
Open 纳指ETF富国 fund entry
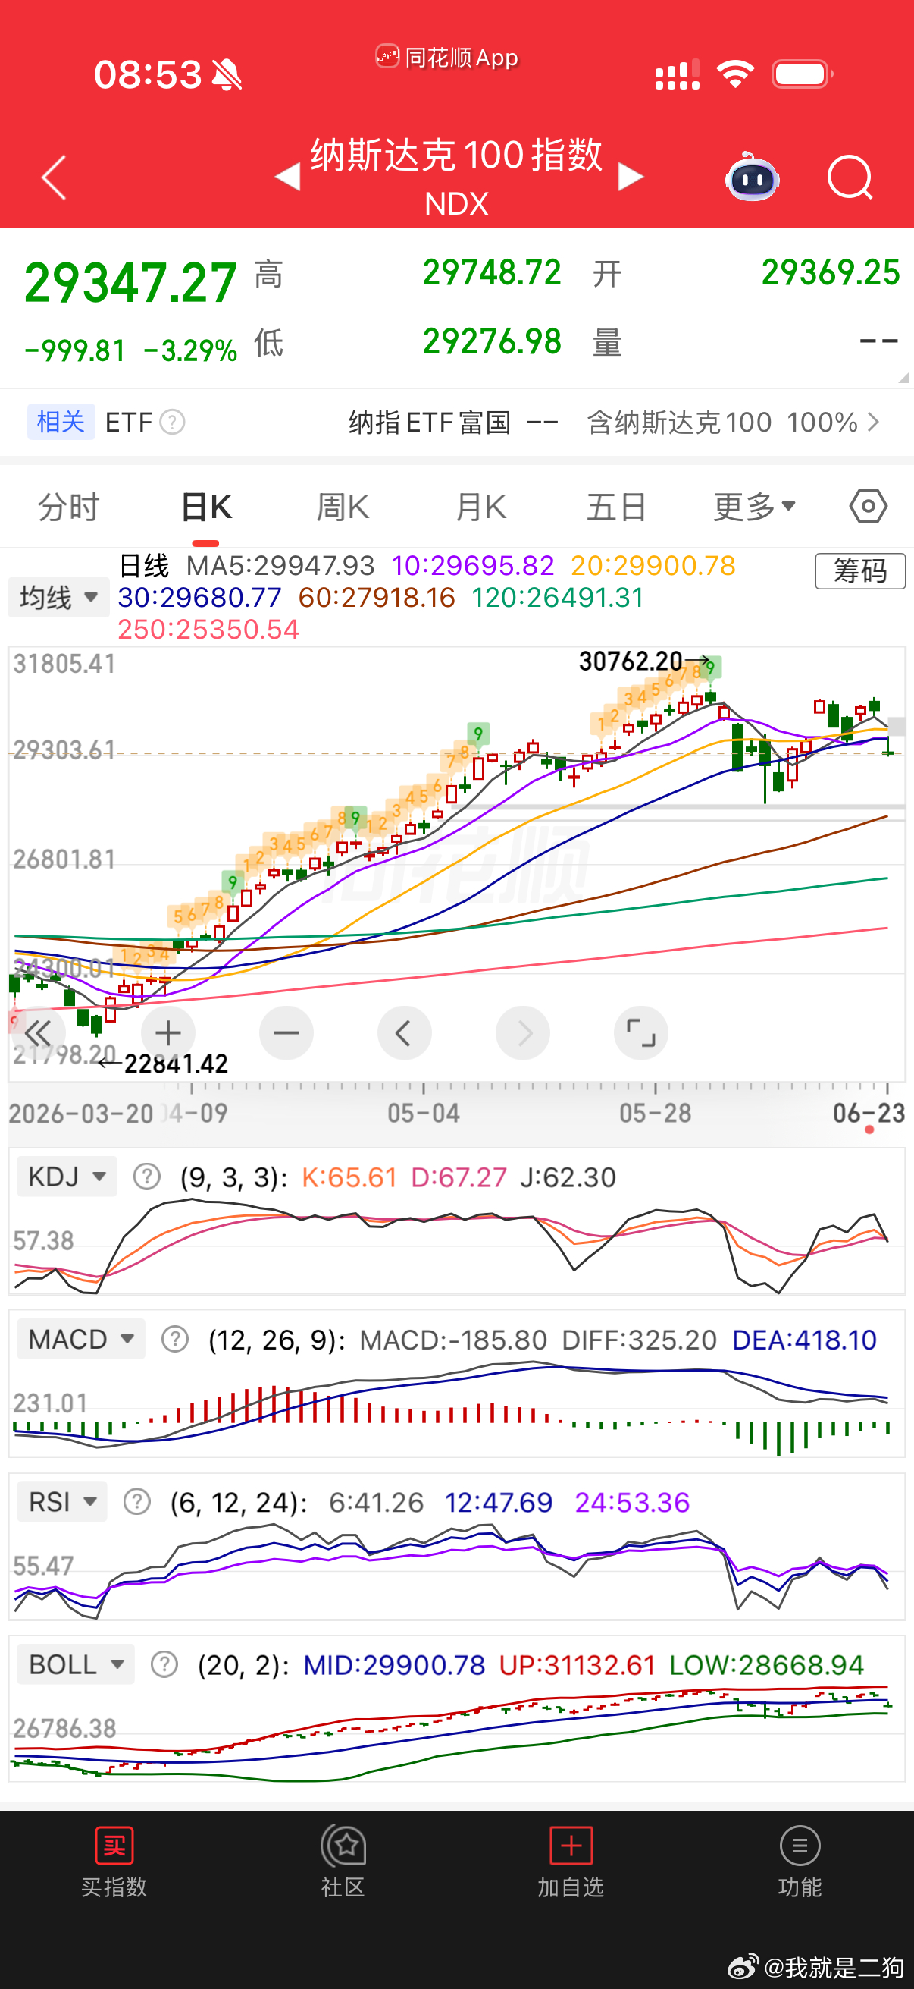coord(430,423)
